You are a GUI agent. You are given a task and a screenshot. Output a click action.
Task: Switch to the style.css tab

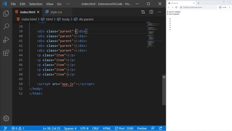[x=56, y=12]
